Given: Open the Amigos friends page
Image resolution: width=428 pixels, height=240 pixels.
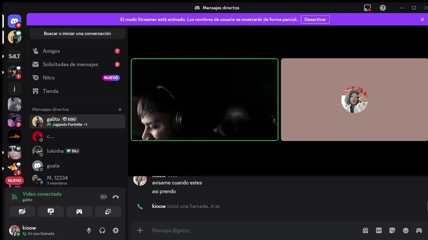Looking at the screenshot, I should 77,51.
